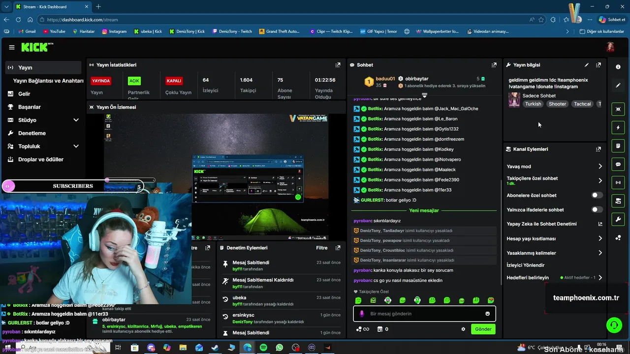Pop out the Yayın İstatistikleri panel
The width and height of the screenshot is (630, 354).
338,65
